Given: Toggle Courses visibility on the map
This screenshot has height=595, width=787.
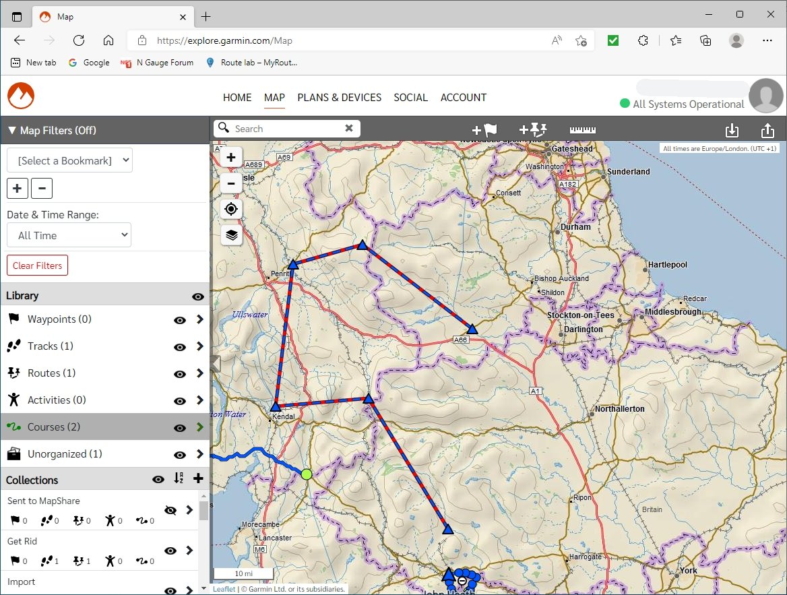Looking at the screenshot, I should pos(180,429).
